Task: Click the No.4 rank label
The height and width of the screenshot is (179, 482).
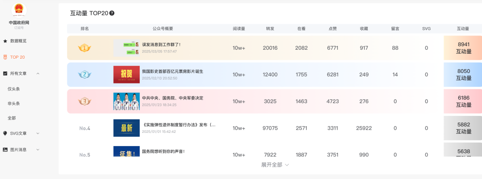Action: 84,128
